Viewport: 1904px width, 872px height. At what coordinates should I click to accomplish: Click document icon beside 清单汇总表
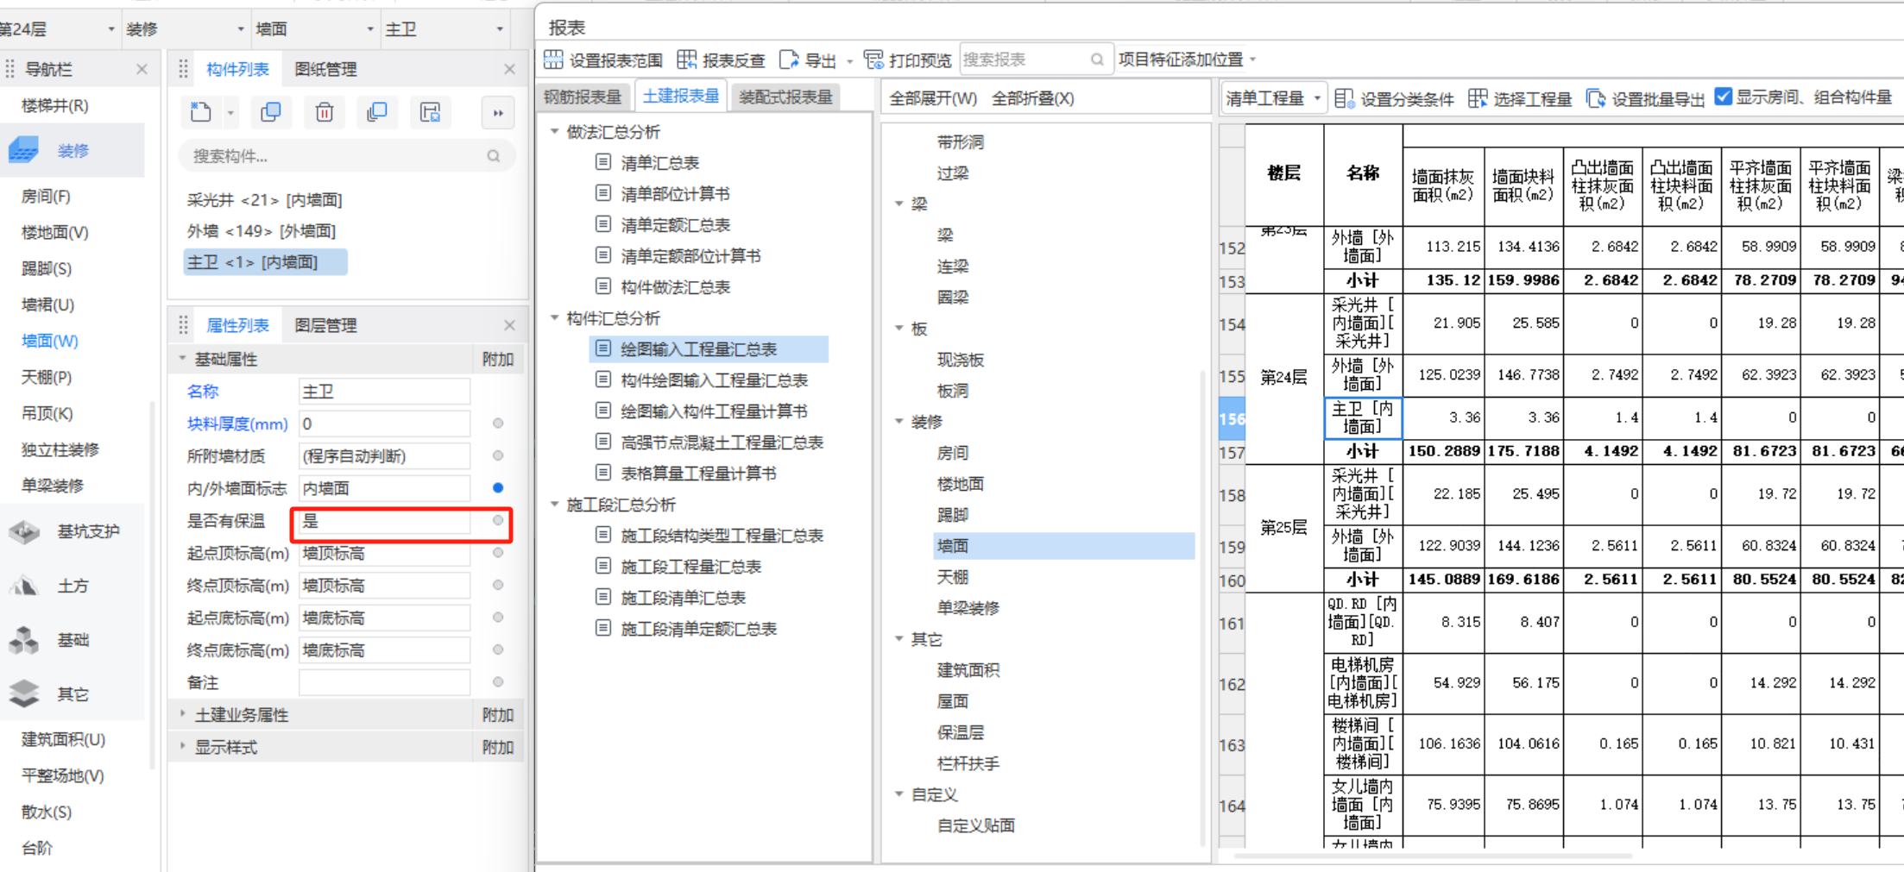(x=603, y=162)
